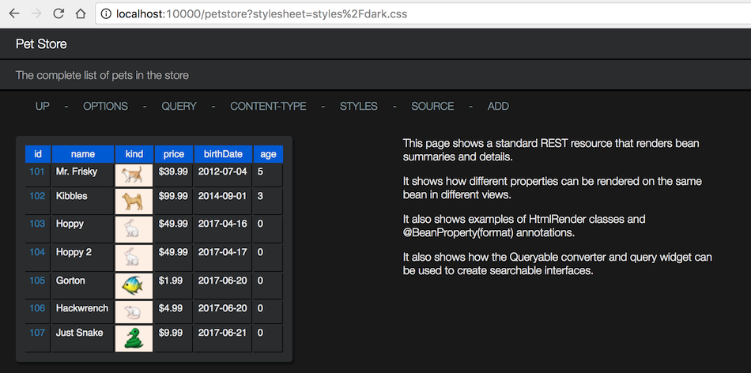Viewport: 751px width, 373px height.
Task: Click the browser address bar URL
Action: pyautogui.click(x=261, y=14)
